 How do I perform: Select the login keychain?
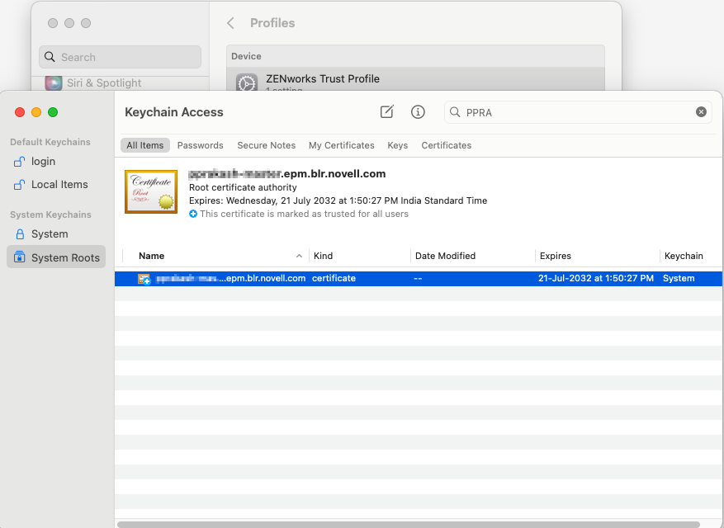pos(43,162)
